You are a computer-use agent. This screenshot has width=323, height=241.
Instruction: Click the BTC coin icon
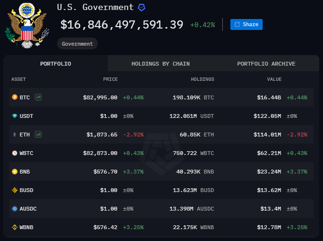tap(15, 97)
